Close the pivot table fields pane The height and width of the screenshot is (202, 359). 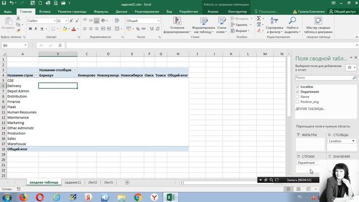(356, 58)
